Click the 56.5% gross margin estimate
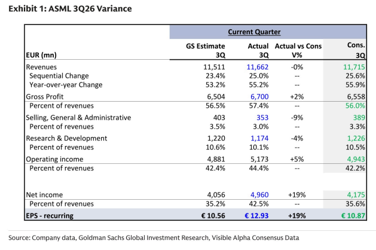The image size is (376, 250). tap(215, 106)
